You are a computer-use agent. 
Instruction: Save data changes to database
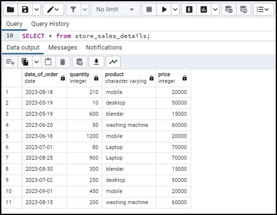click(x=79, y=62)
